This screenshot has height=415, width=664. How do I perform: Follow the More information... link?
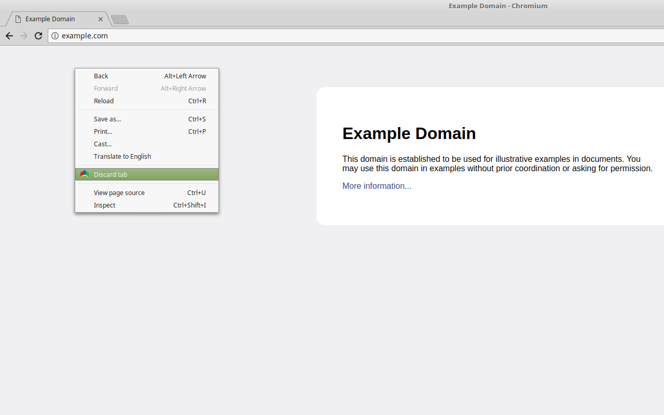pyautogui.click(x=377, y=186)
